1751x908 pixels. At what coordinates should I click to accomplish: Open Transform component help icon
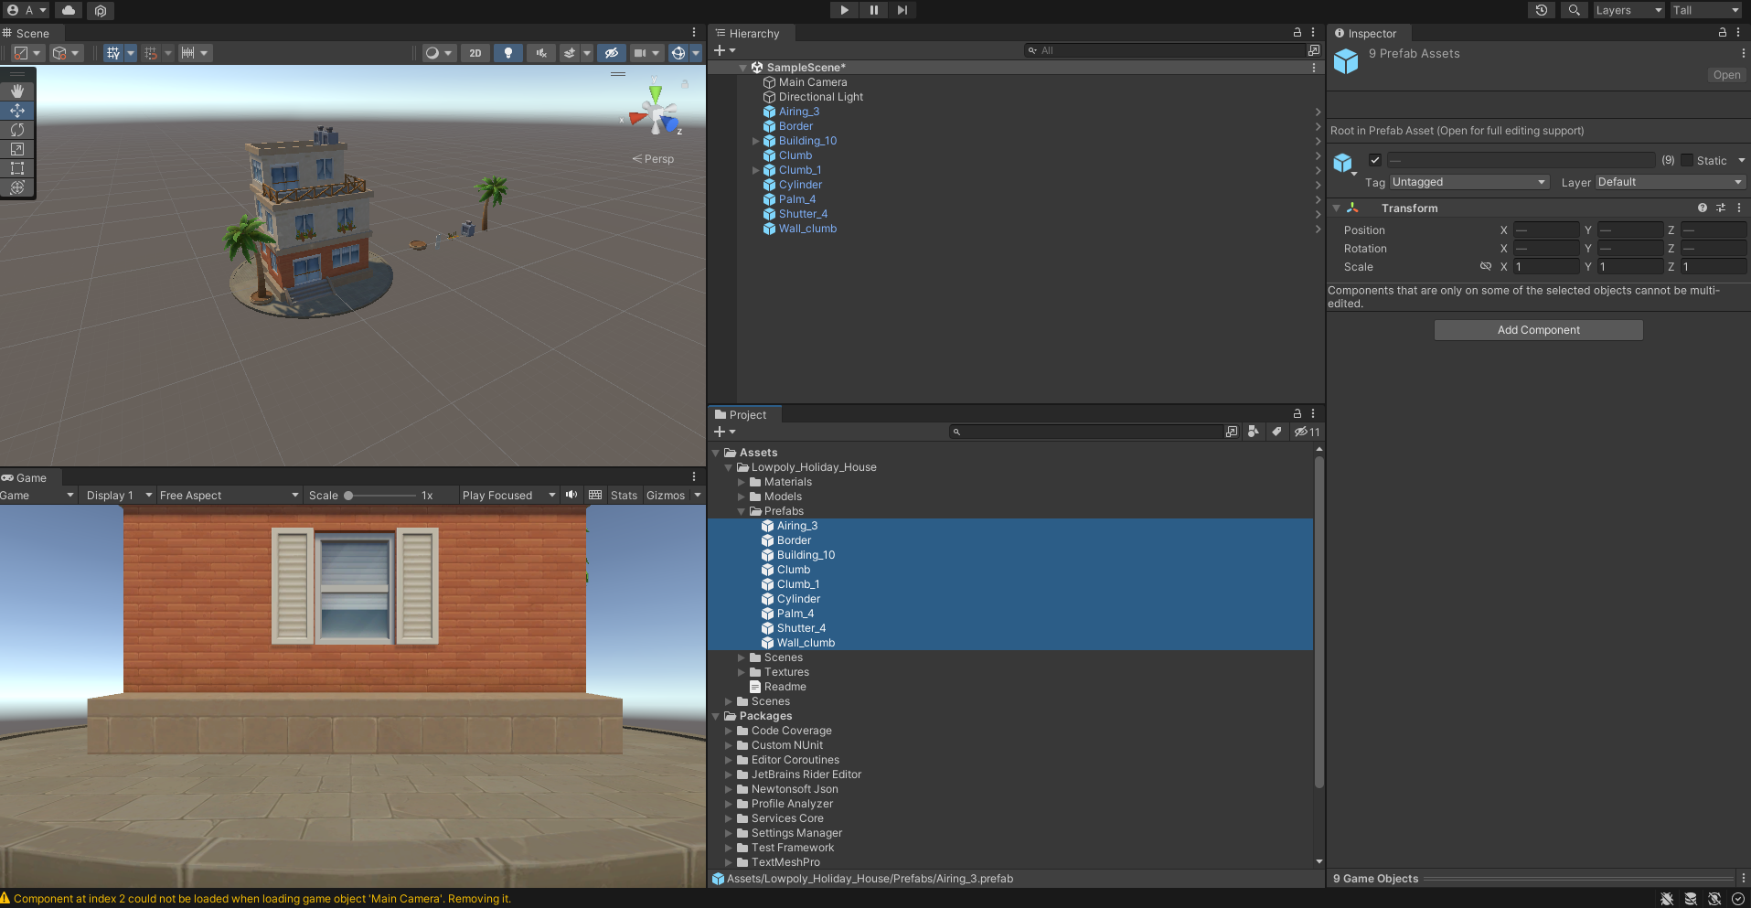1702,208
